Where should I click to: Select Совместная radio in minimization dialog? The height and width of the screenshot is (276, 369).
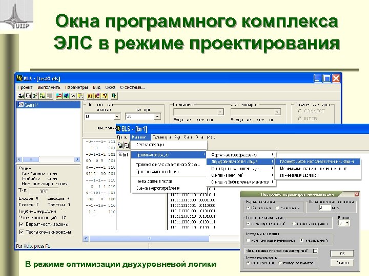248,208
